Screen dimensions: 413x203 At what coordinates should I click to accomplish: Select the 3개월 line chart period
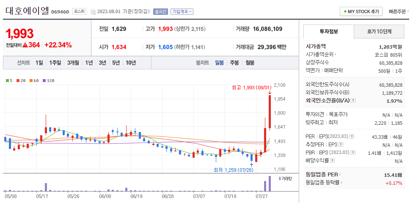(73, 63)
